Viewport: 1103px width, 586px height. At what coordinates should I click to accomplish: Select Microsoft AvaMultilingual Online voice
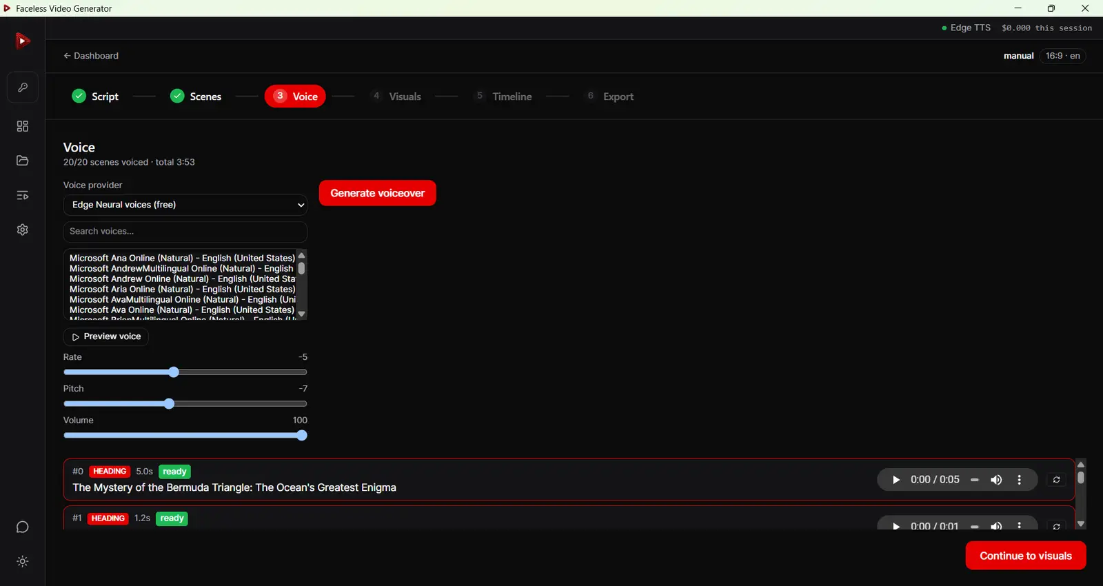tap(182, 299)
